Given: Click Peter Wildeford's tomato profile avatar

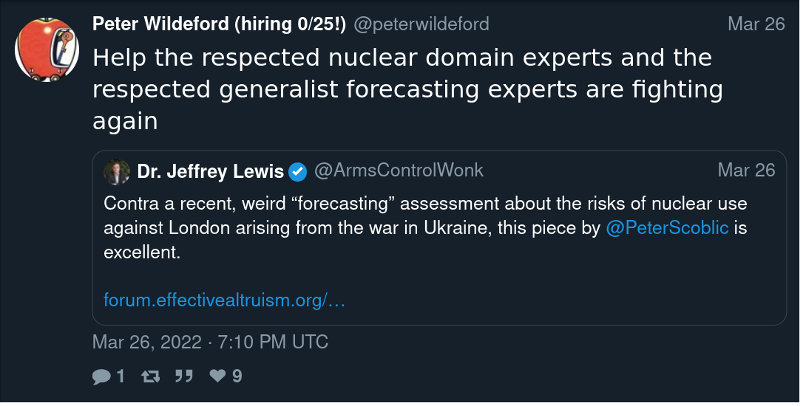Looking at the screenshot, I should pos(47,49).
